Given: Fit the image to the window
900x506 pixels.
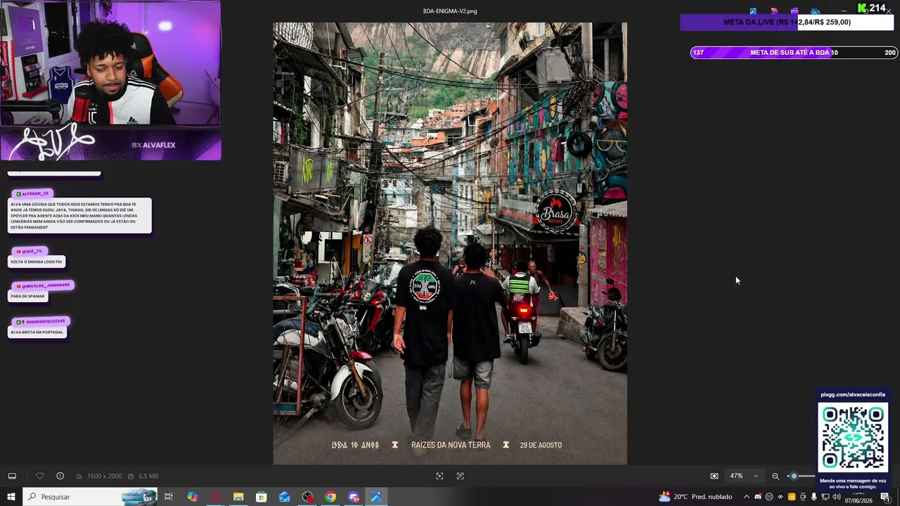Looking at the screenshot, I should pyautogui.click(x=439, y=476).
